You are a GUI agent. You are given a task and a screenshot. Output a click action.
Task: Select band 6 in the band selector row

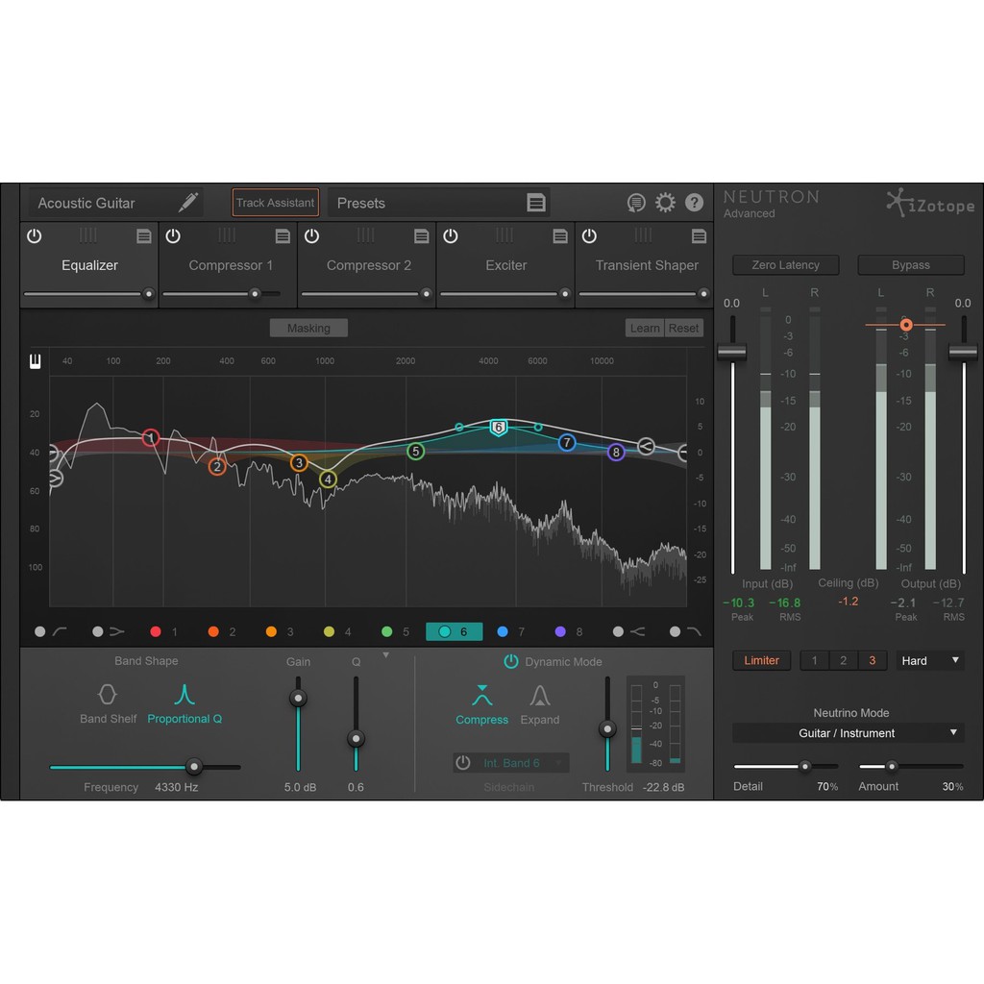[454, 631]
